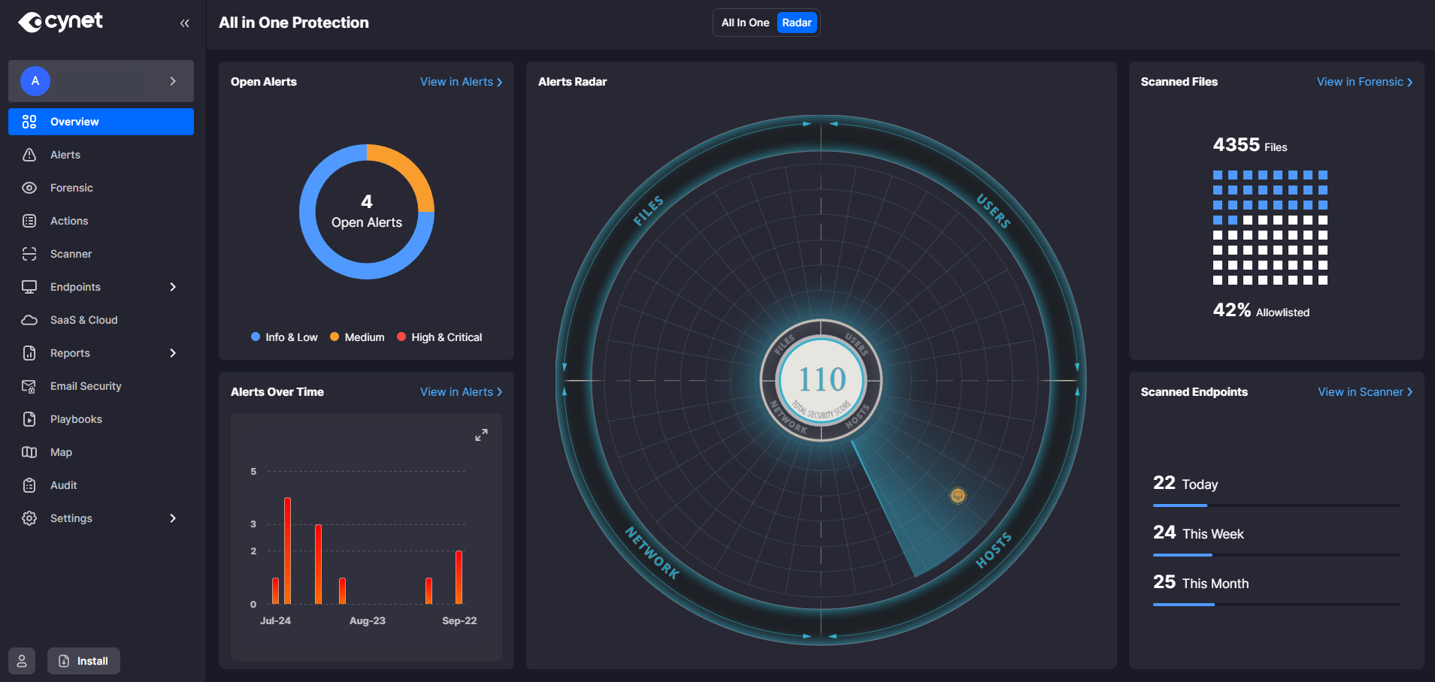This screenshot has width=1435, height=682.
Task: Open Playbooks menu item
Action: 101,419
